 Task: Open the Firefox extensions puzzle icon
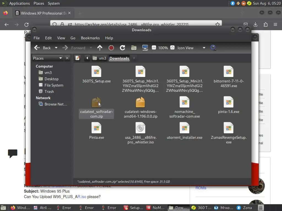tap(265, 24)
